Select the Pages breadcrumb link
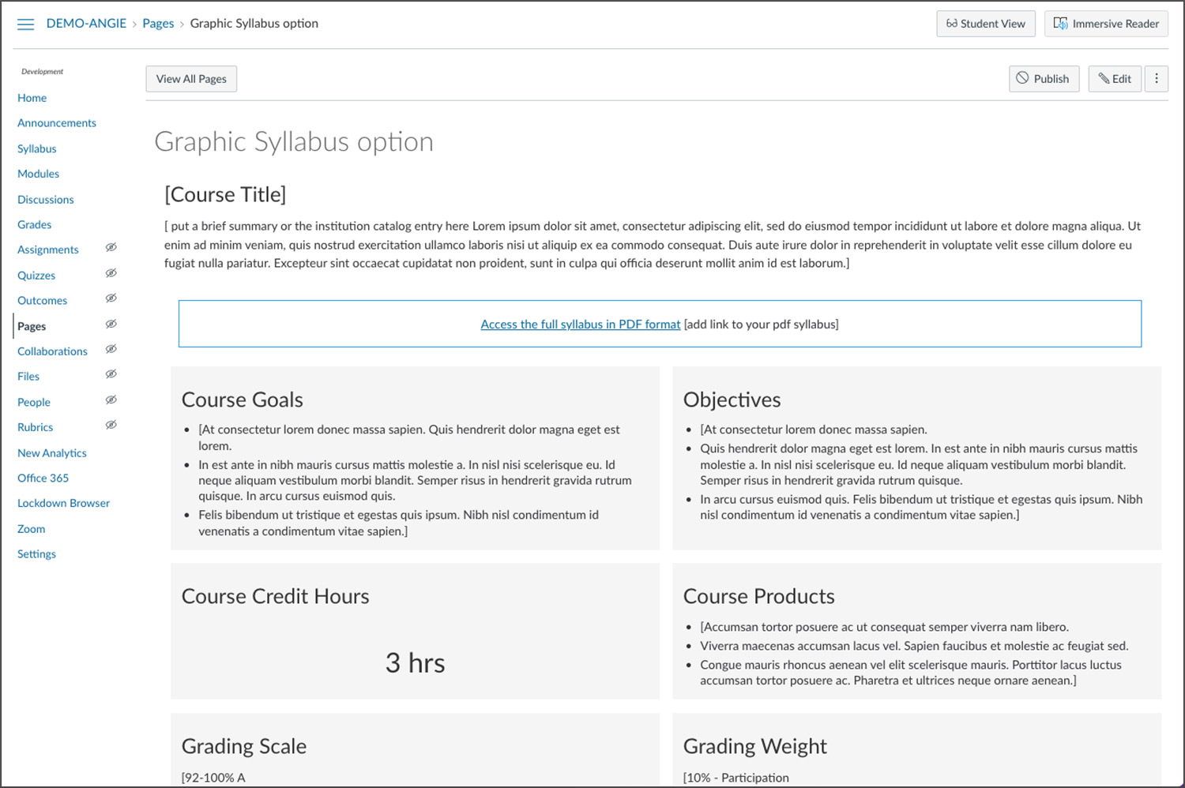This screenshot has width=1185, height=788. tap(158, 24)
